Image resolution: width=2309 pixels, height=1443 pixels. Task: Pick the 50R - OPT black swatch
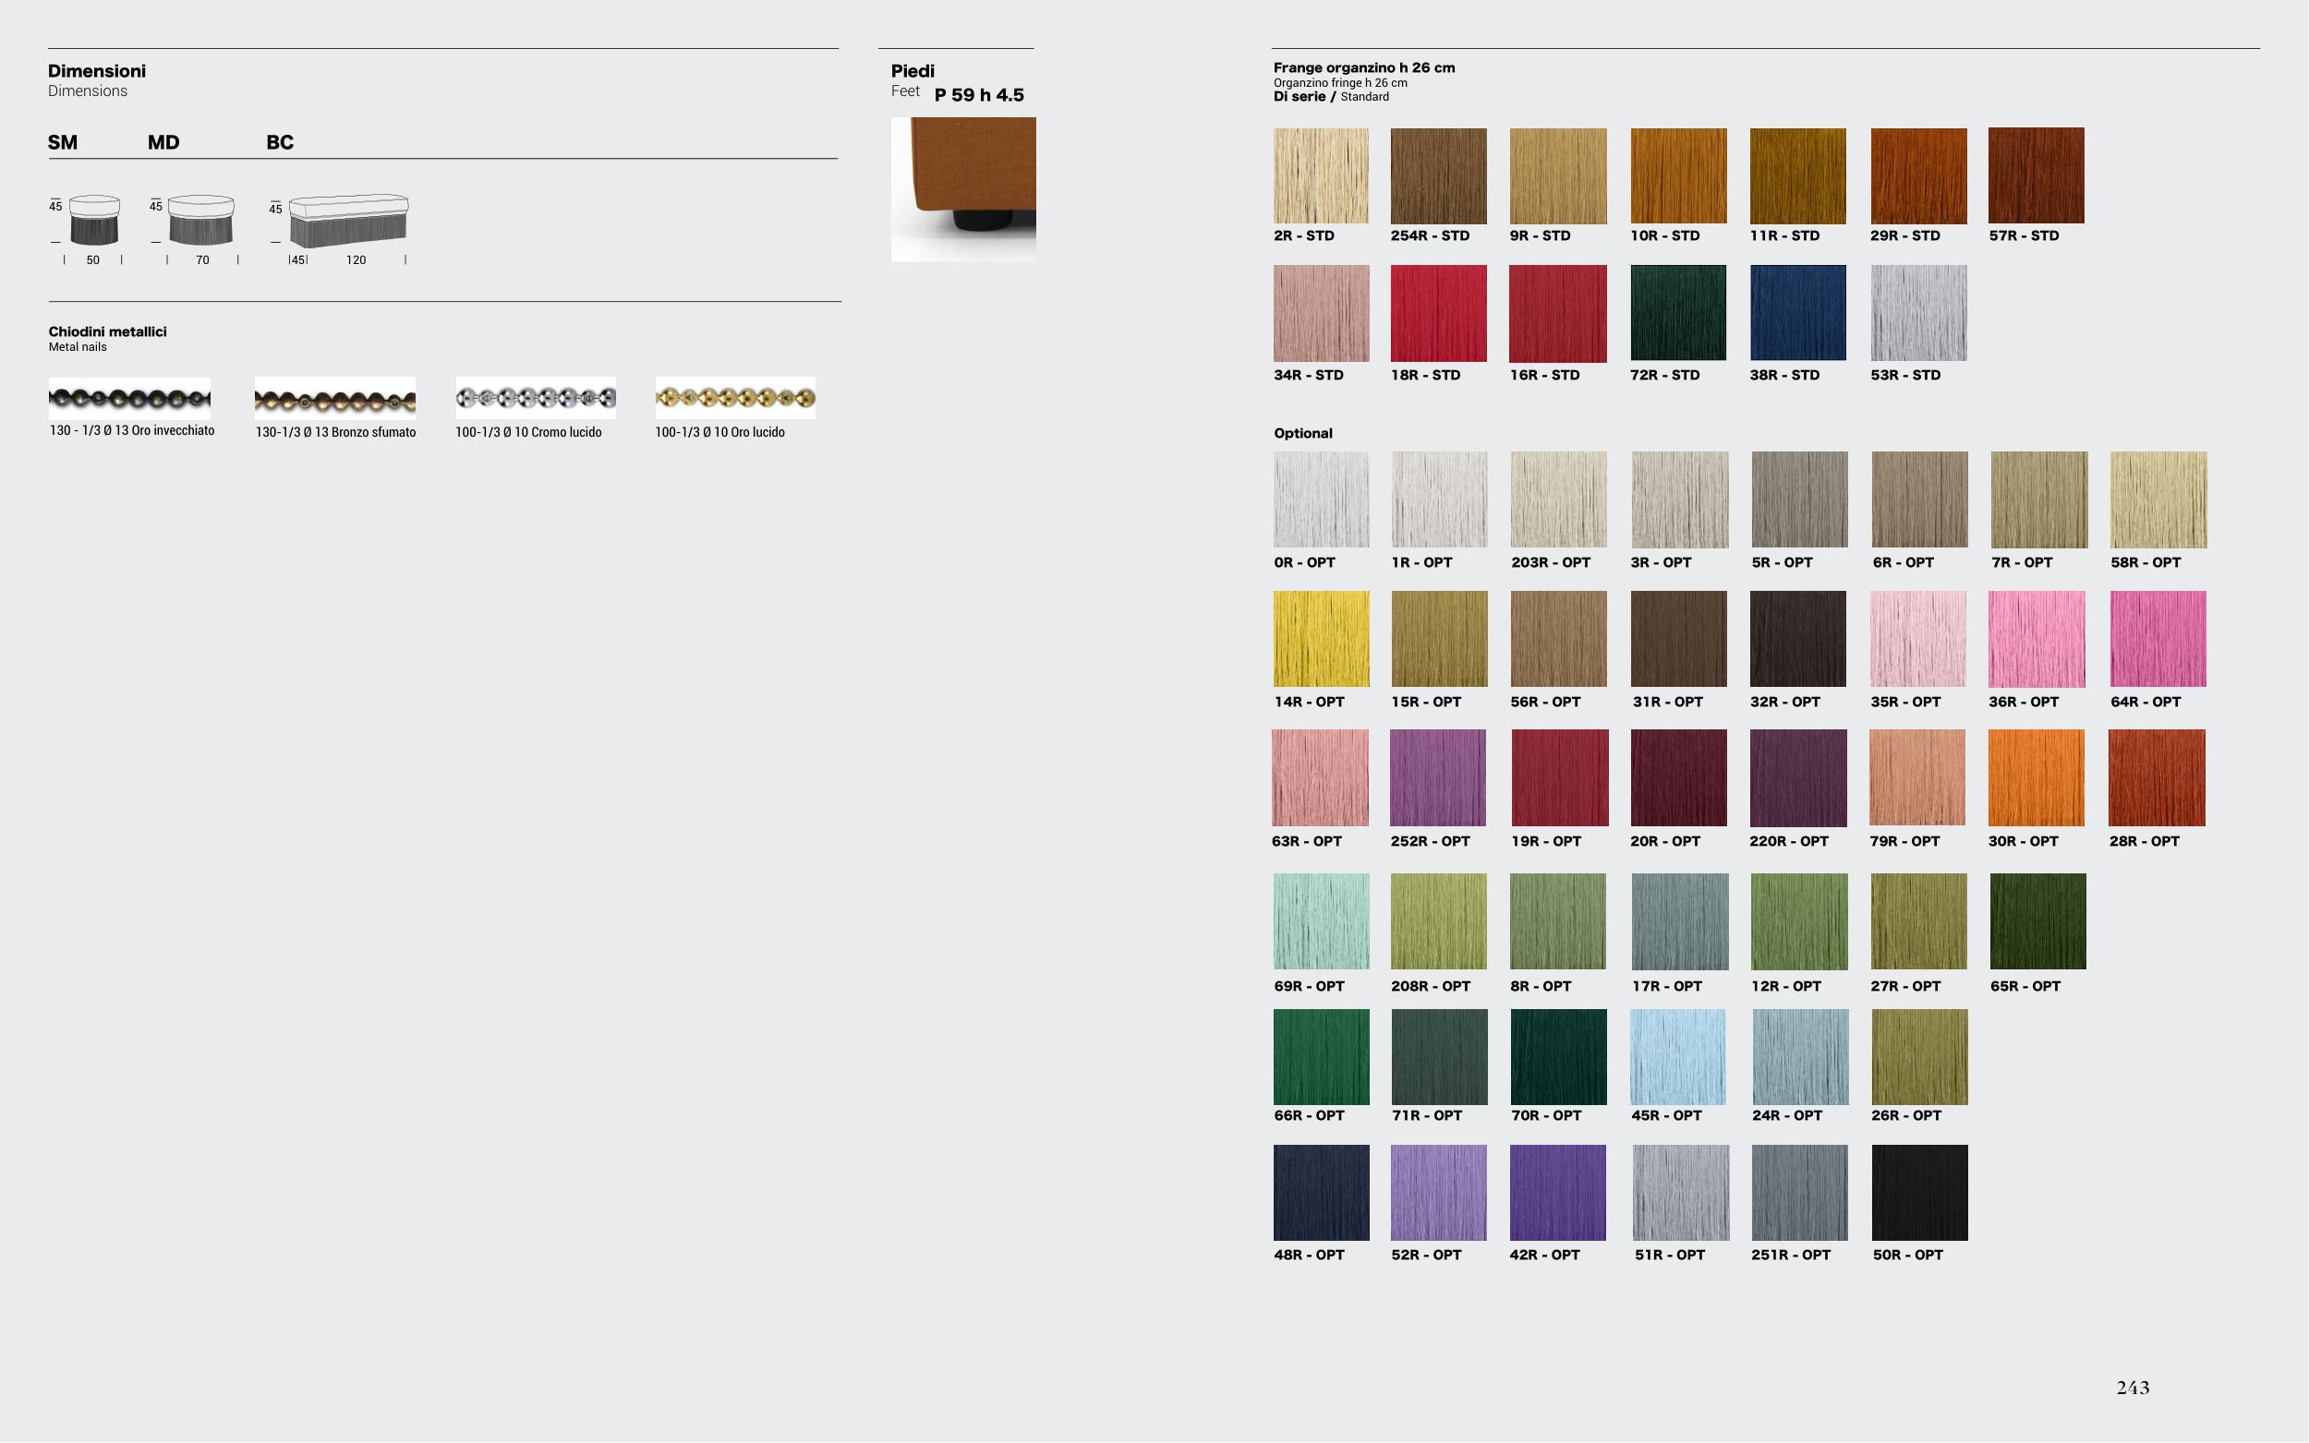[1919, 1193]
